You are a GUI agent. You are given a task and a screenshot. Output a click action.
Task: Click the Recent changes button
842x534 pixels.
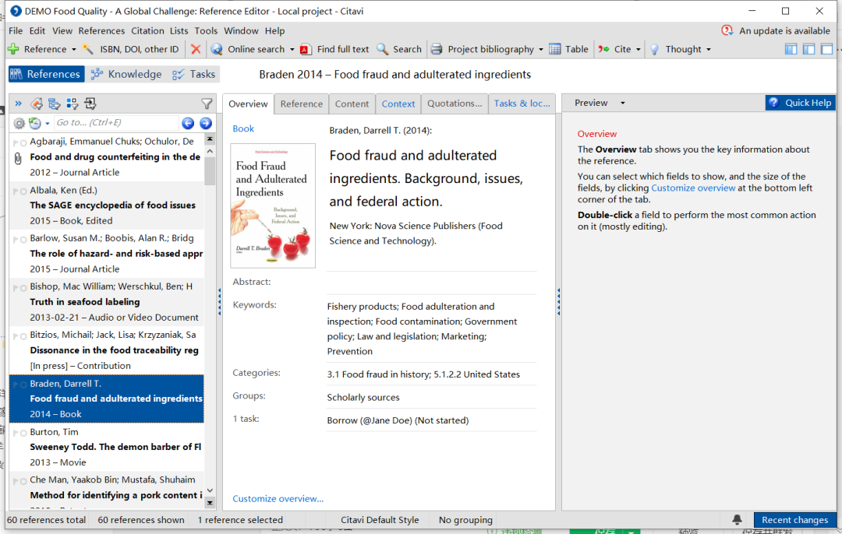[794, 519]
